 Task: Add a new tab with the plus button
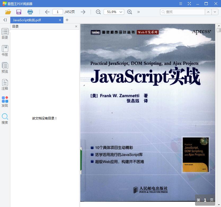[x=67, y=20]
